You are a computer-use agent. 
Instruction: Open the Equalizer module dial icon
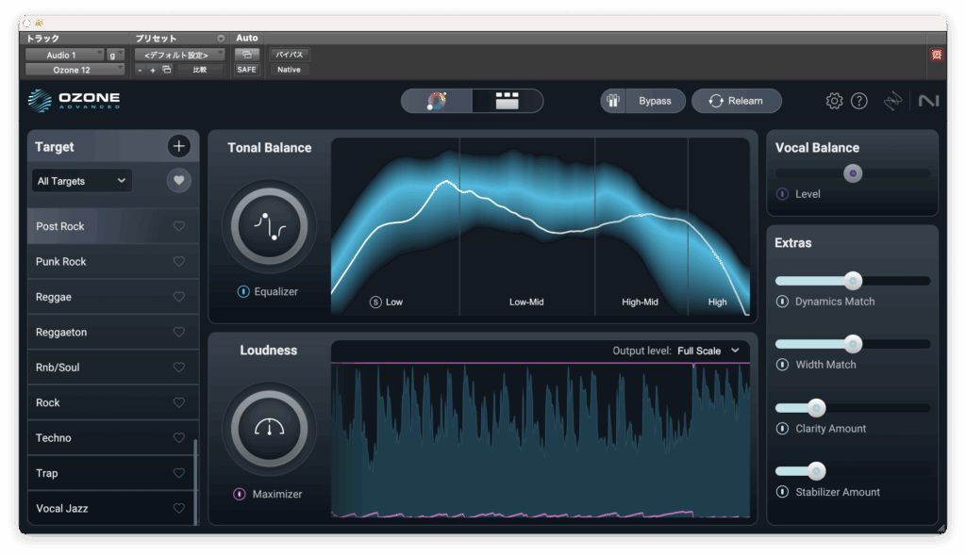[269, 226]
